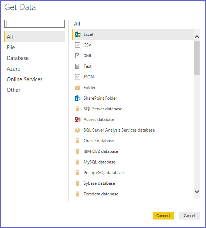Choose the XML document icon
Image resolution: width=206 pixels, height=228 pixels.
tap(78, 56)
